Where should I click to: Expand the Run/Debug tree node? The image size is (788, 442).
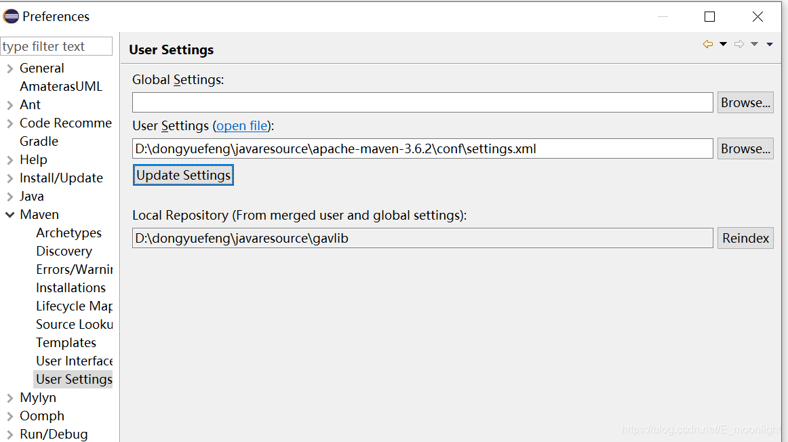click(9, 434)
